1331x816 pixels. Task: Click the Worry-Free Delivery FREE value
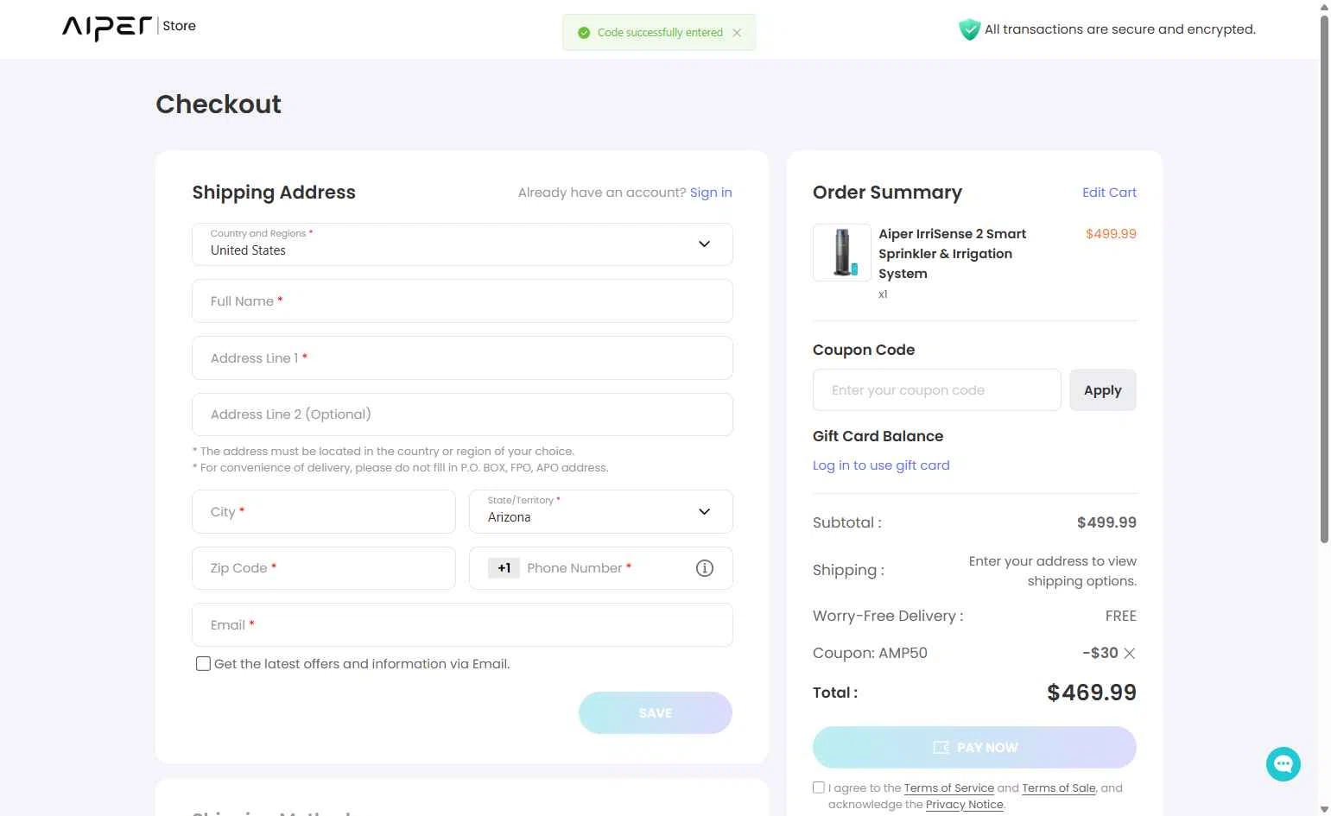(x=1120, y=617)
